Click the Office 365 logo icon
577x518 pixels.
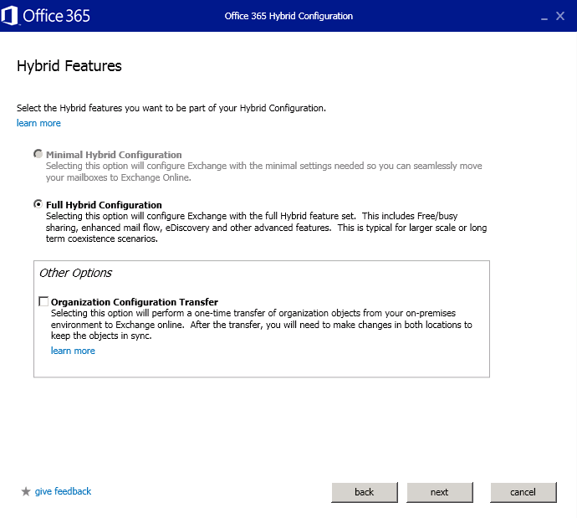(x=9, y=16)
